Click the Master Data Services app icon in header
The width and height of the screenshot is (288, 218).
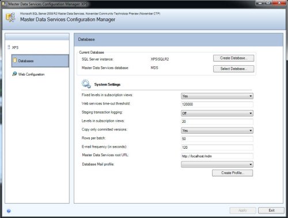pos(10,17)
